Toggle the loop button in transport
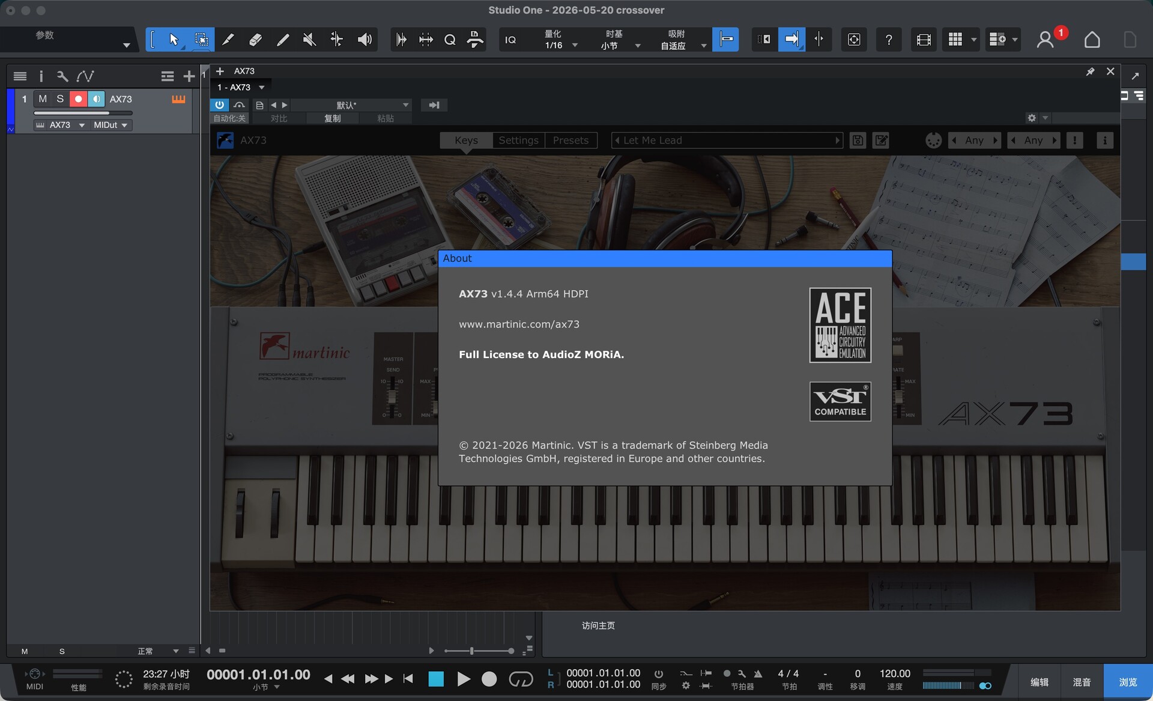 coord(521,679)
